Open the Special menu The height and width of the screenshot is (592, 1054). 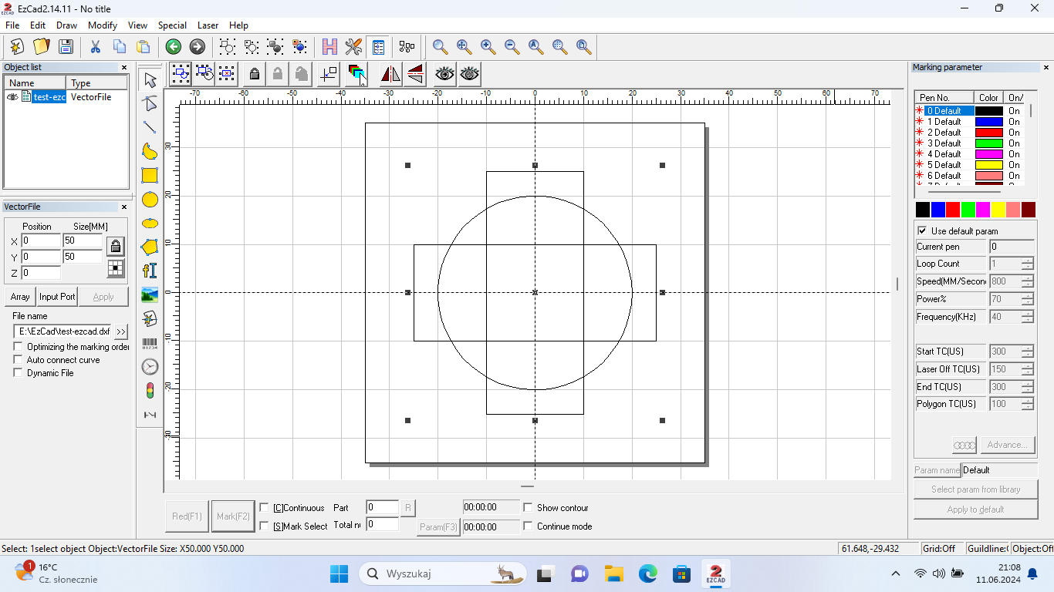pyautogui.click(x=172, y=25)
